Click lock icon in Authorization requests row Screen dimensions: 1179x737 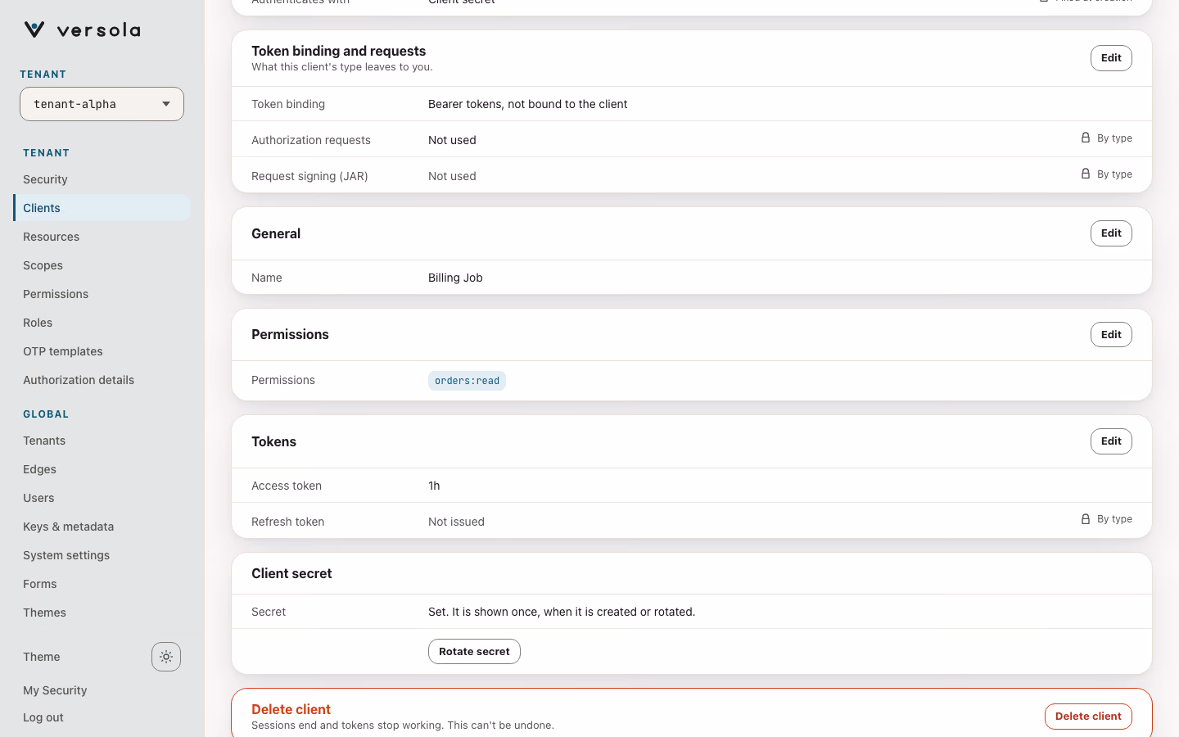[1086, 138]
